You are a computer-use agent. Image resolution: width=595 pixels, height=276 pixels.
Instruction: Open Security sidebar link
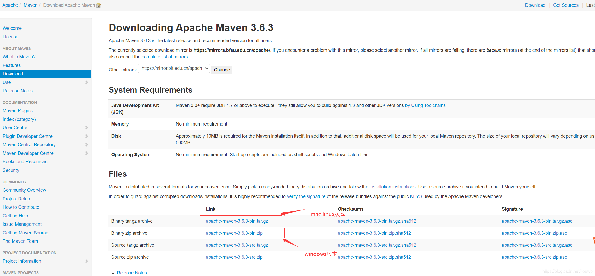click(x=11, y=170)
